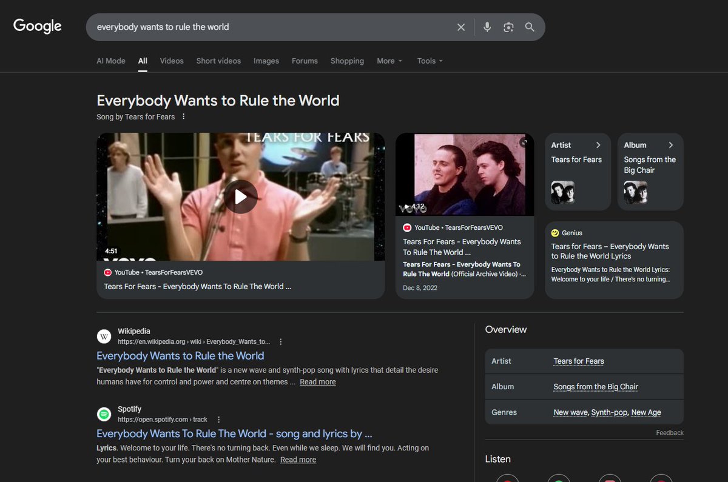The image size is (728, 482).
Task: Open the three-dot menu beside Song by Tears for Fears
Action: [184, 117]
